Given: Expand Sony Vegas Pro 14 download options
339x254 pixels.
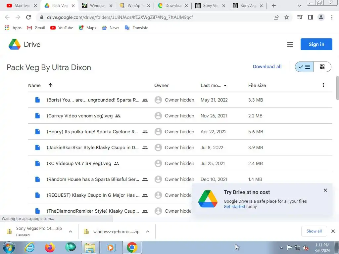Looking at the screenshot, I should pyautogui.click(x=70, y=232).
